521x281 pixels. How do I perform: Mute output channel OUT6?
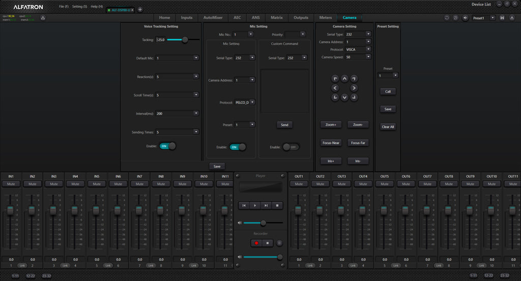pos(406,184)
